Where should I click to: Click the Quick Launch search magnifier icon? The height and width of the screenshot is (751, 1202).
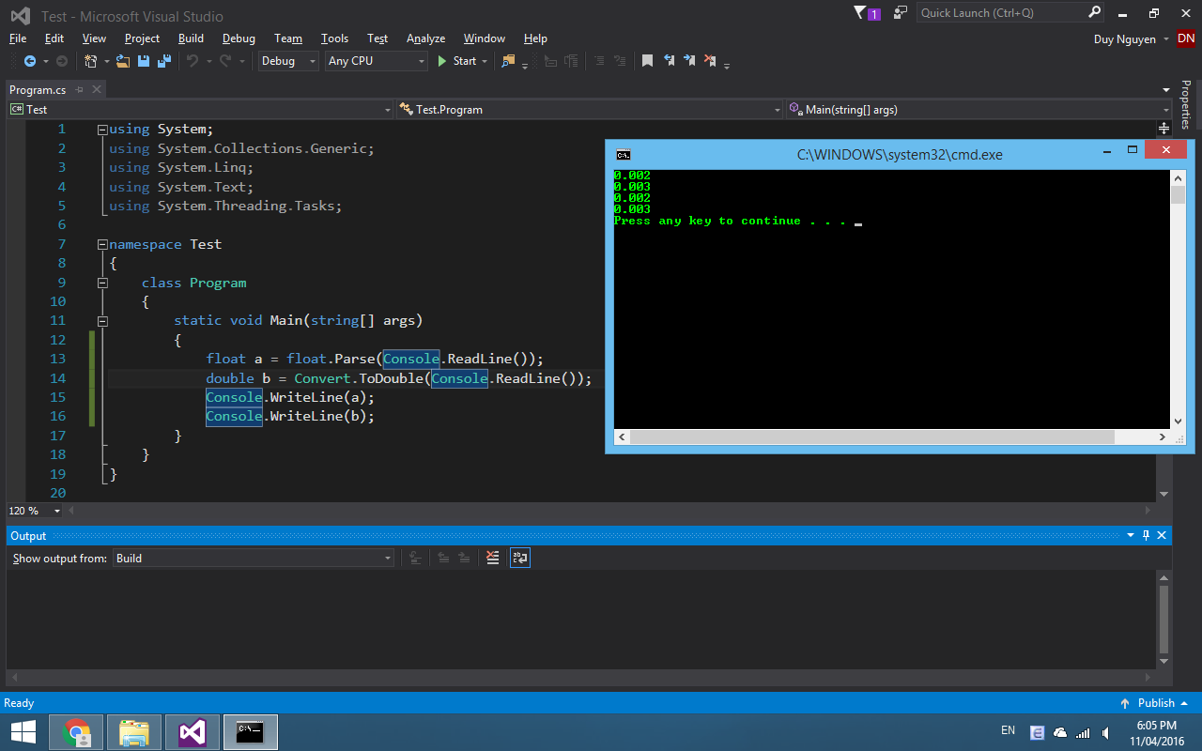[1094, 12]
